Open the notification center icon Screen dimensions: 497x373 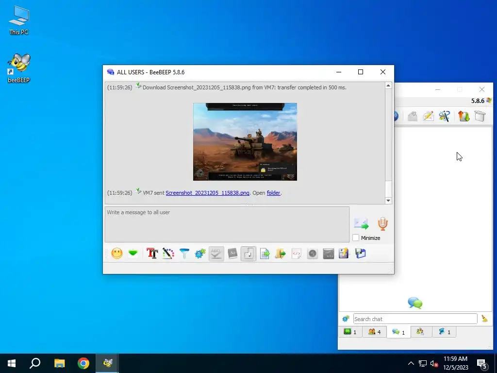pos(482,364)
